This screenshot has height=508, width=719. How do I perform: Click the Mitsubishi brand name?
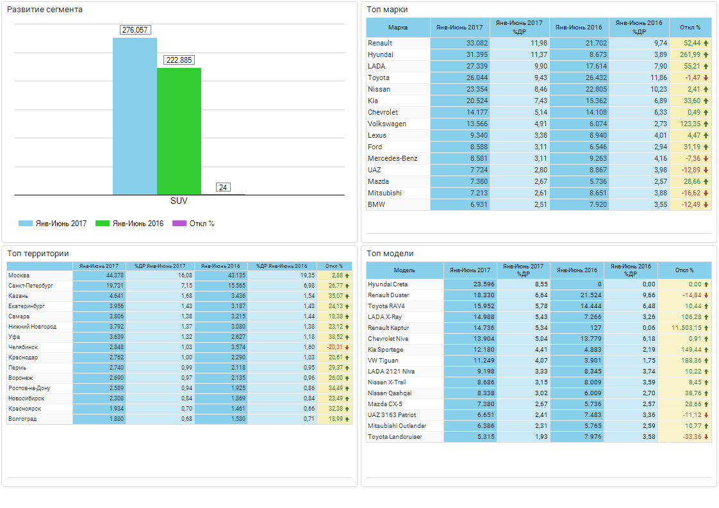[384, 193]
